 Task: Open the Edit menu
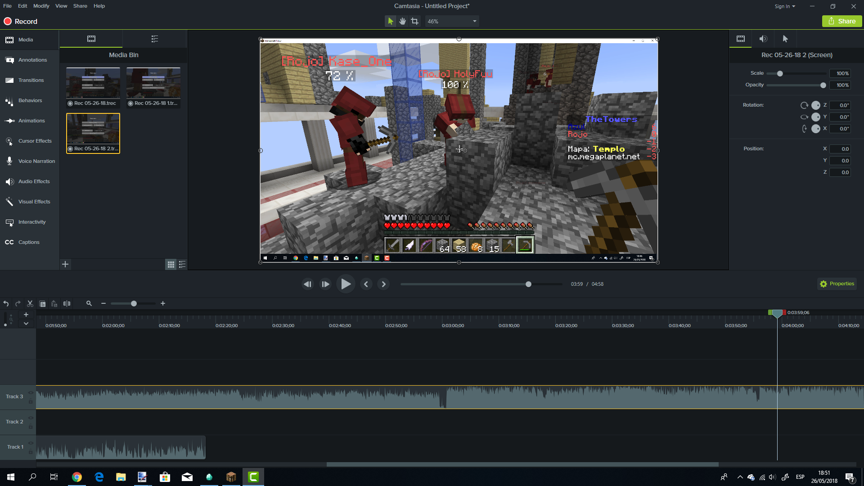tap(22, 6)
